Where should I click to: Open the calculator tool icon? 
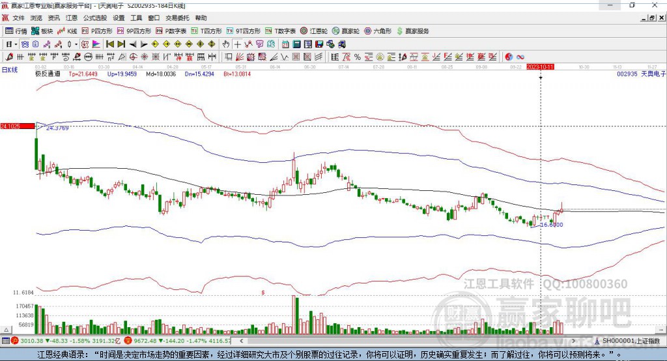[297, 44]
